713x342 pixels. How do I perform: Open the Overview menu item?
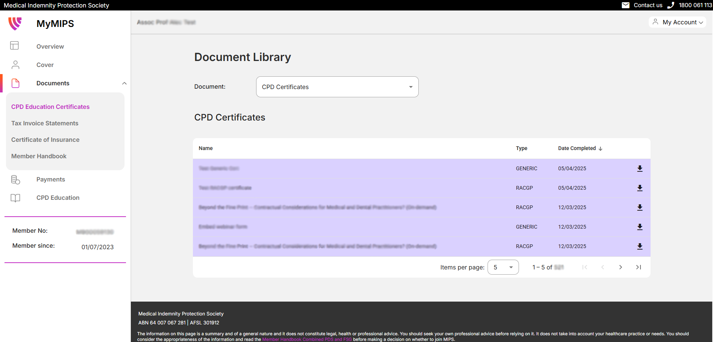(x=50, y=46)
